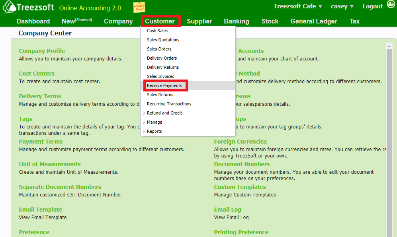
Task: Open the Supplier menu
Action: 199,21
